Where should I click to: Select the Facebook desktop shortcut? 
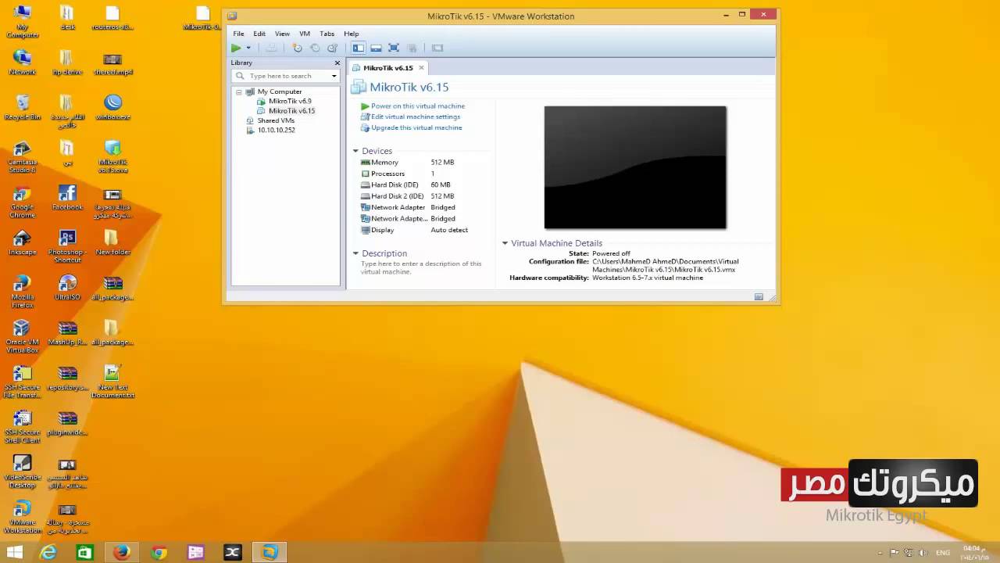pos(67,197)
